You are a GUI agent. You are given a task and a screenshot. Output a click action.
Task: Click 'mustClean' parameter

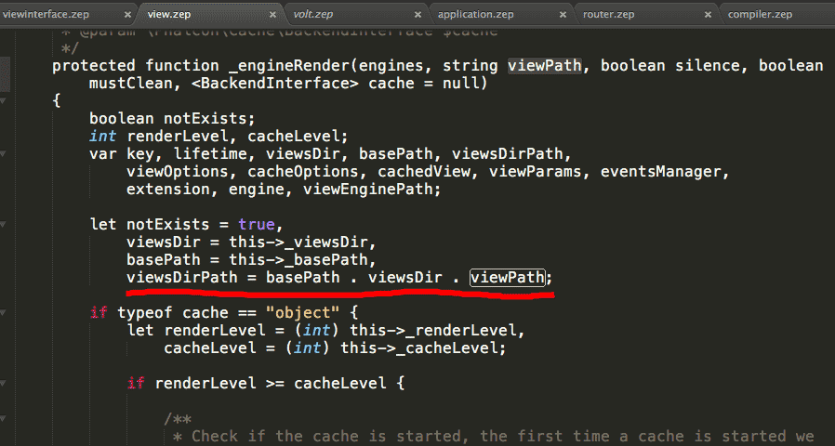[131, 84]
